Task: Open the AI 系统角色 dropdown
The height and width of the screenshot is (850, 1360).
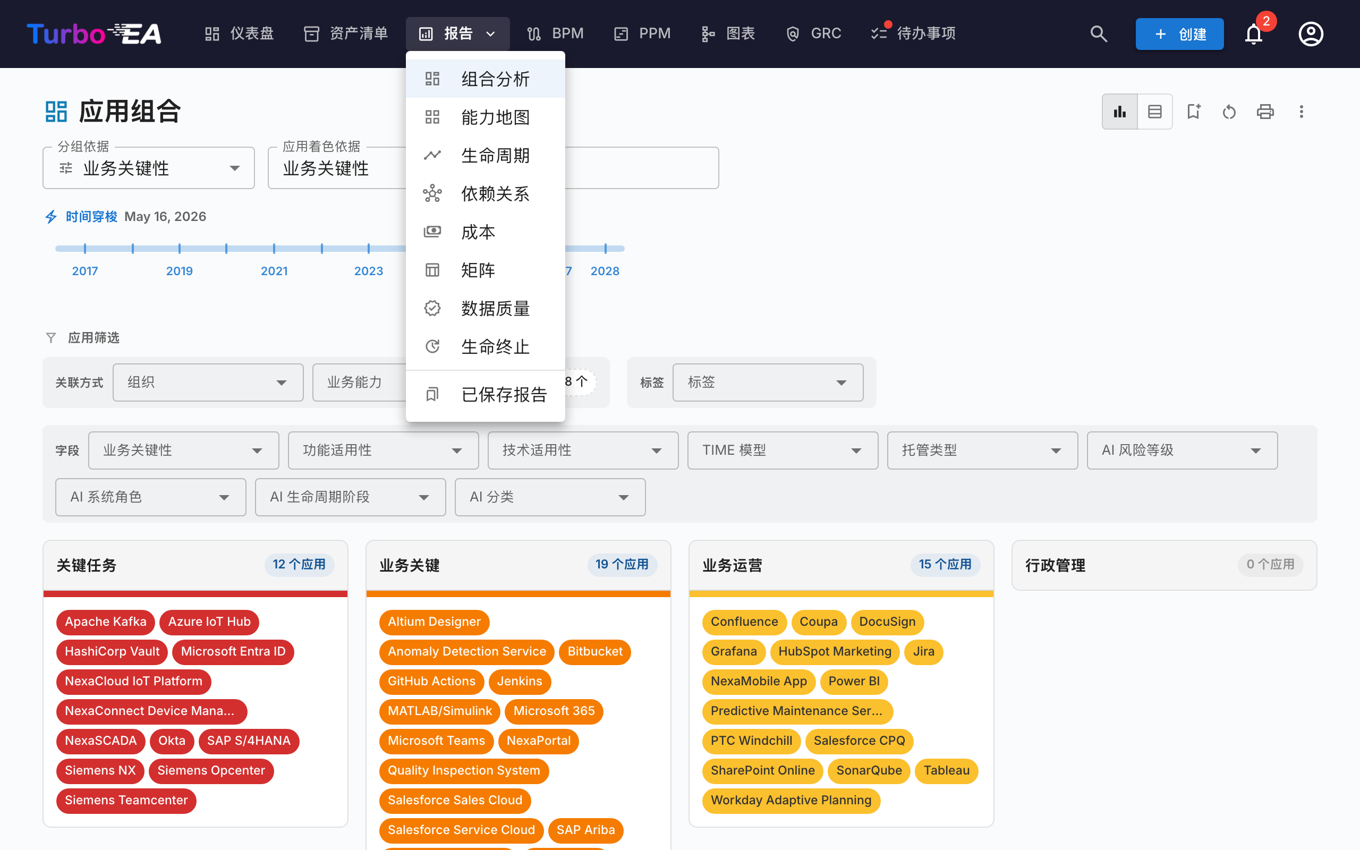Action: click(151, 497)
